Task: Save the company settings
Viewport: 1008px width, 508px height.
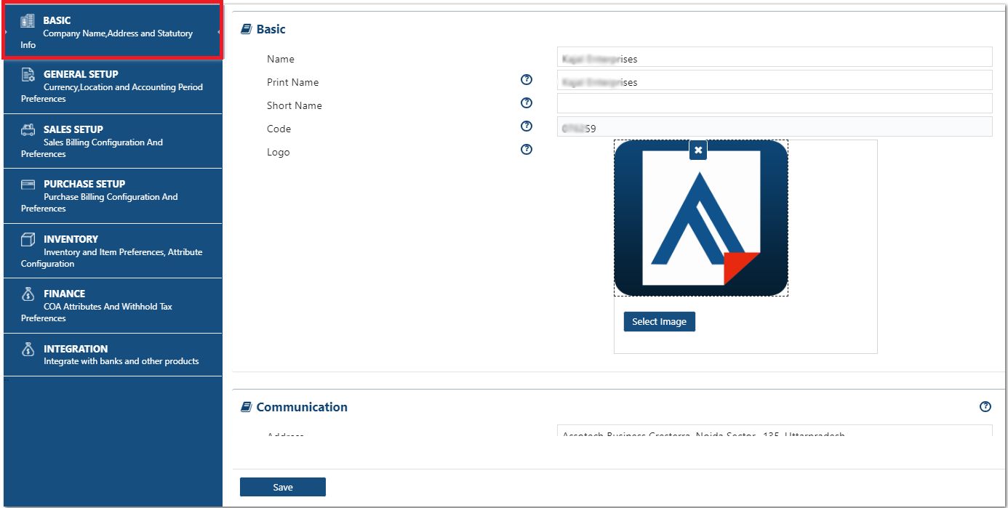Action: point(283,487)
